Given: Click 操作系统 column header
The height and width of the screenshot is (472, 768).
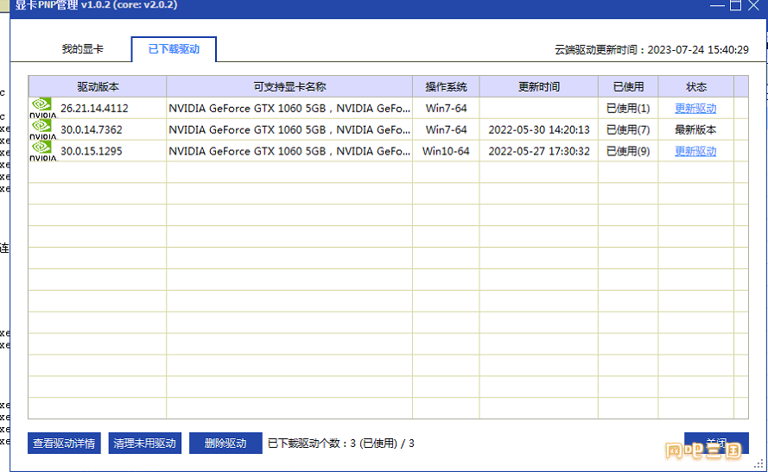Looking at the screenshot, I should (x=446, y=86).
